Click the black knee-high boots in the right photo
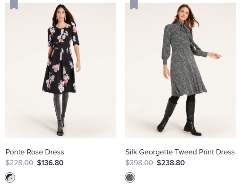Image resolution: width=240 pixels, height=185 pixels. pos(180,117)
